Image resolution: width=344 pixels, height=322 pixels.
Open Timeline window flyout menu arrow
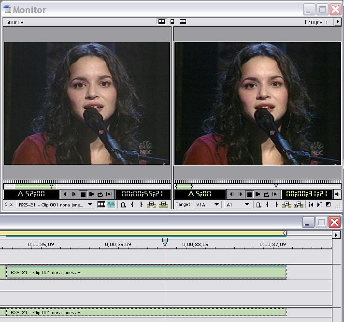point(336,235)
